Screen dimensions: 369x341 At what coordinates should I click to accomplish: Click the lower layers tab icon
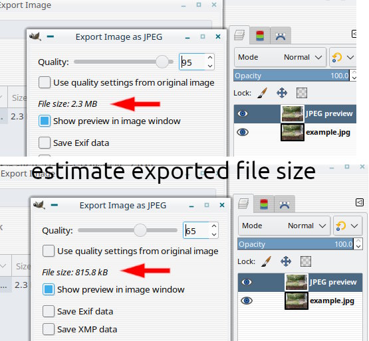[243, 204]
